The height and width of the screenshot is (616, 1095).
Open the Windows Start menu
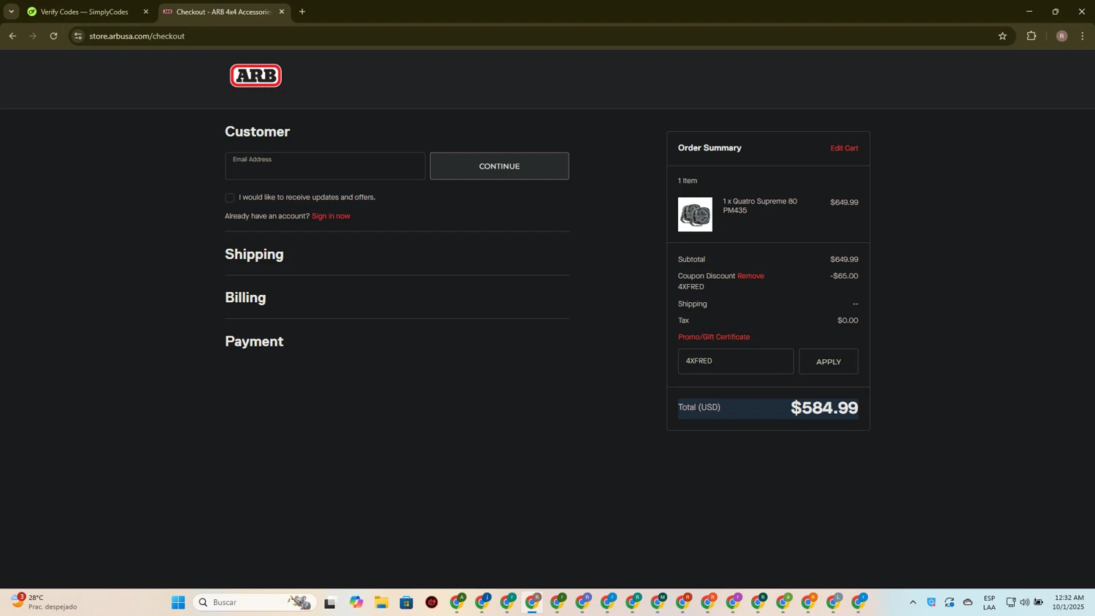pyautogui.click(x=178, y=602)
